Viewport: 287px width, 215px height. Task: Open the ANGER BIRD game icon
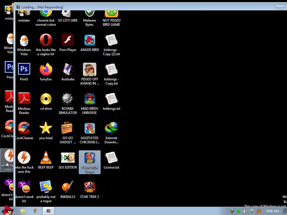[89, 40]
